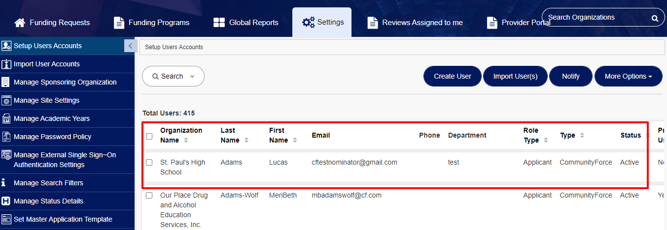
Task: Open the Funding Programs tab
Action: pyautogui.click(x=152, y=23)
